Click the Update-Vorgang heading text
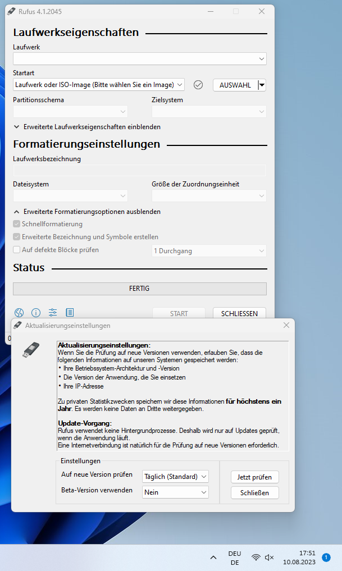 (85, 423)
